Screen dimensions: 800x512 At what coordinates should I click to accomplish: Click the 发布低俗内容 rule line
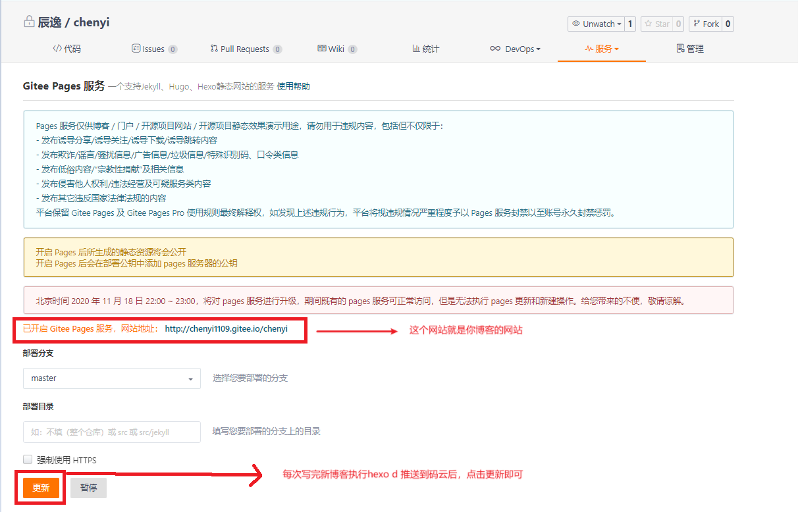(x=110, y=169)
